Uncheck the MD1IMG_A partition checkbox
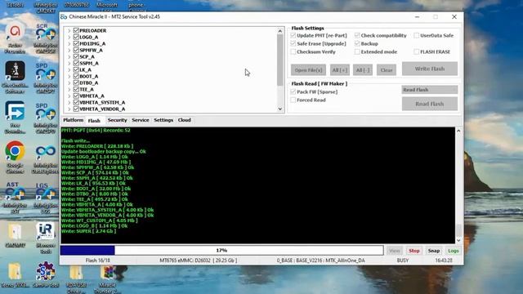Viewport: 523px width, 294px height. click(76, 43)
